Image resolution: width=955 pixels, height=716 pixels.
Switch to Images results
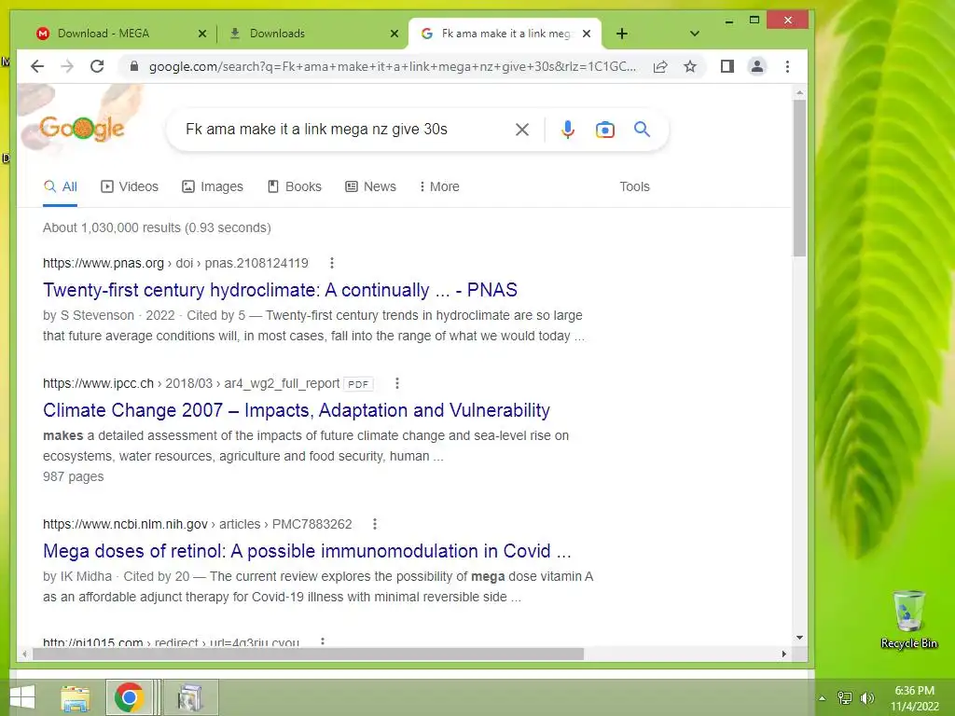point(213,186)
